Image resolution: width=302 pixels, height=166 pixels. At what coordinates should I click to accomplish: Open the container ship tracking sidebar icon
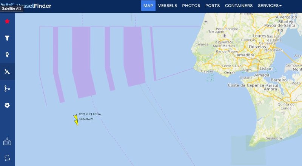[x=7, y=142]
